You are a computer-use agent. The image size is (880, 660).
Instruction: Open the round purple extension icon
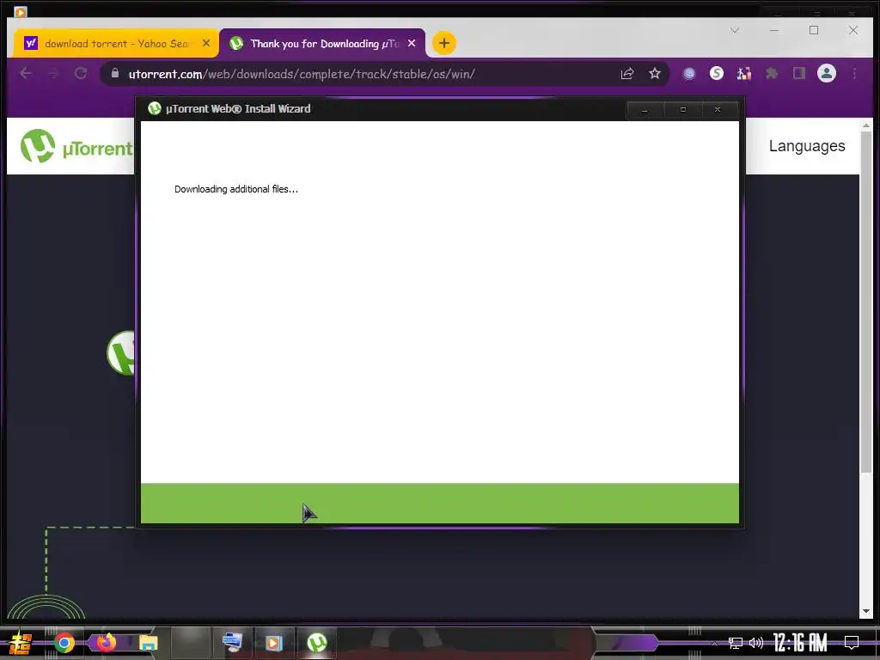coord(689,74)
